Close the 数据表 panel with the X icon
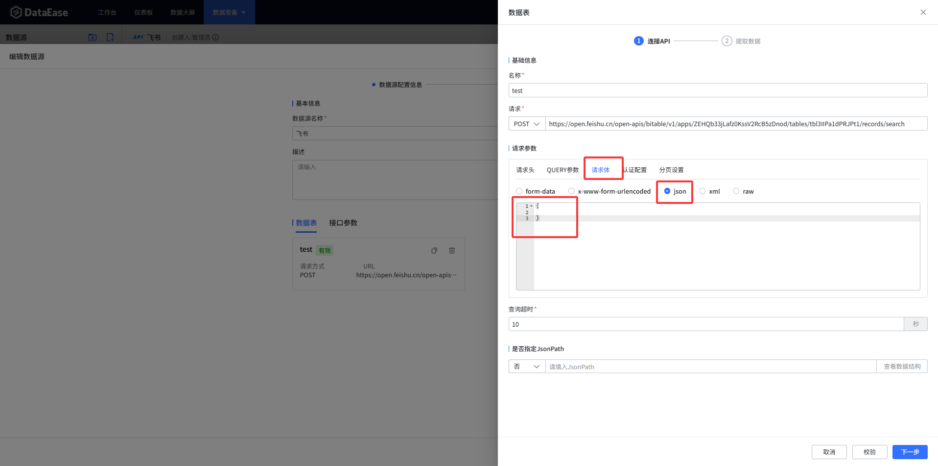This screenshot has height=466, width=938. tap(923, 12)
